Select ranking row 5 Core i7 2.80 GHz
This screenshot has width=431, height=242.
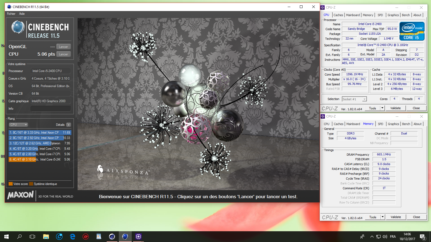pyautogui.click(x=40, y=154)
